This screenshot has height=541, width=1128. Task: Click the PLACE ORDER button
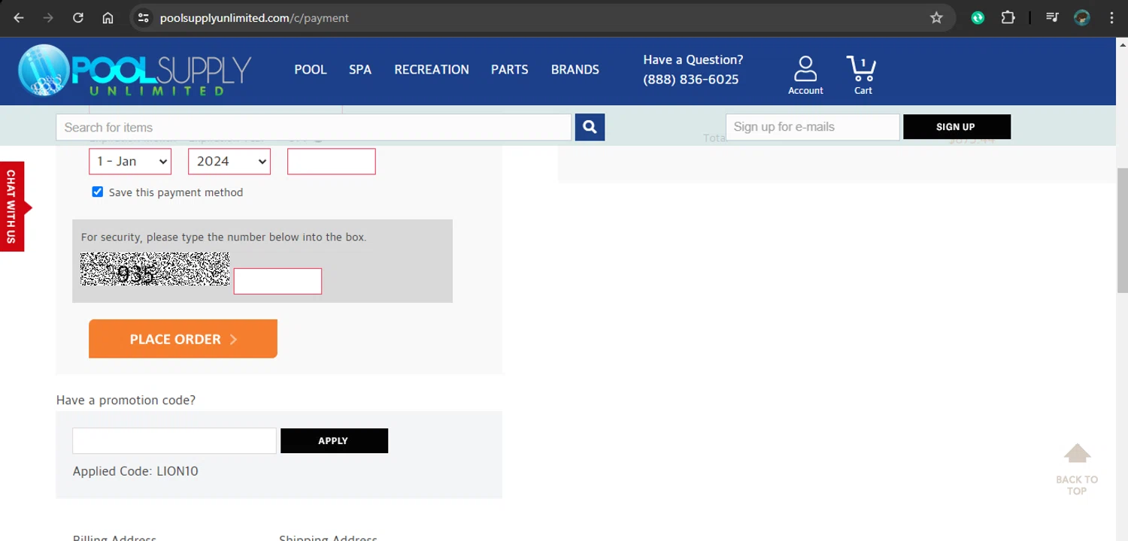183,339
